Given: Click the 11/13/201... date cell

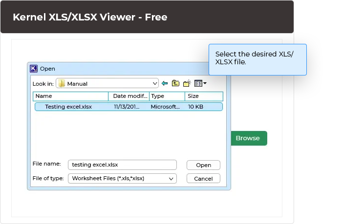Looking at the screenshot, I should [127, 107].
